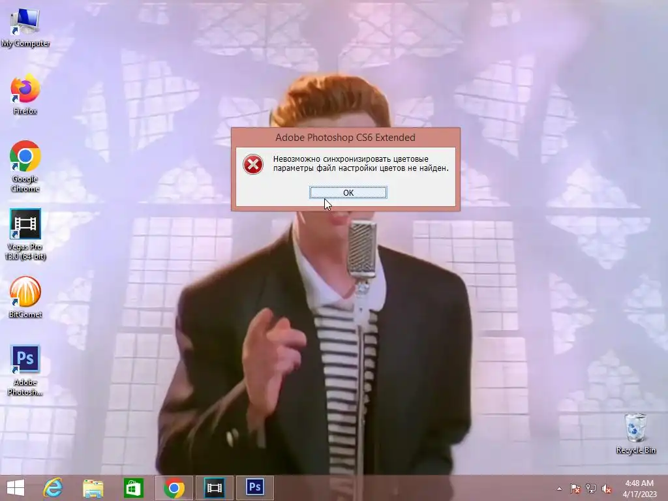This screenshot has height=501, width=668.
Task: Click the muted volume tray icon
Action: [607, 489]
